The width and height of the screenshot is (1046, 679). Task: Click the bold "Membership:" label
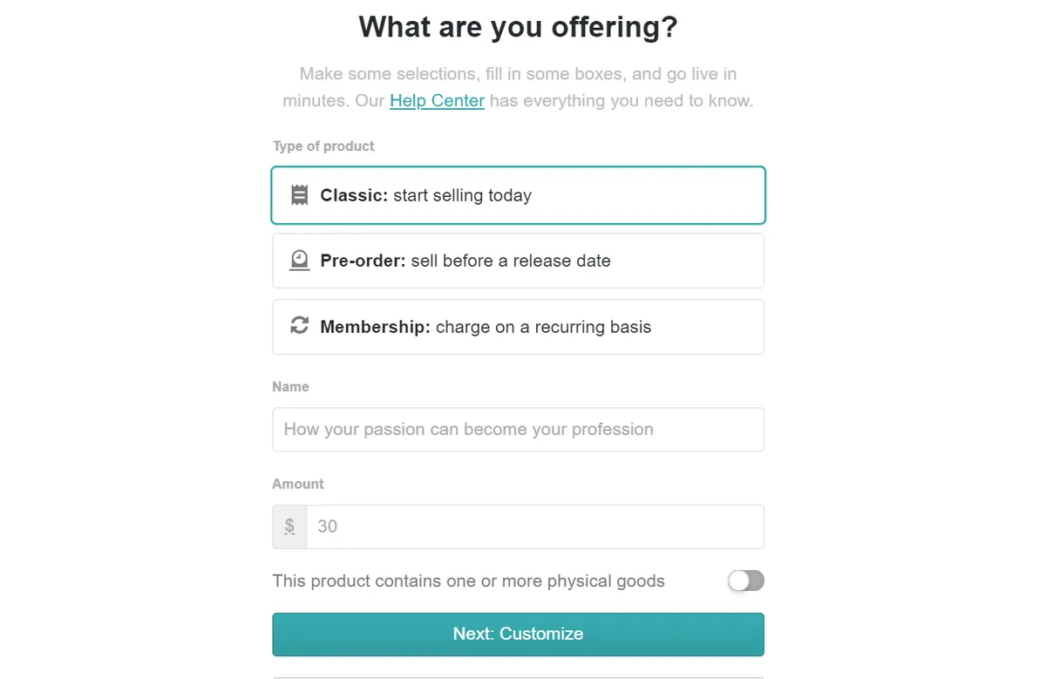tap(375, 327)
